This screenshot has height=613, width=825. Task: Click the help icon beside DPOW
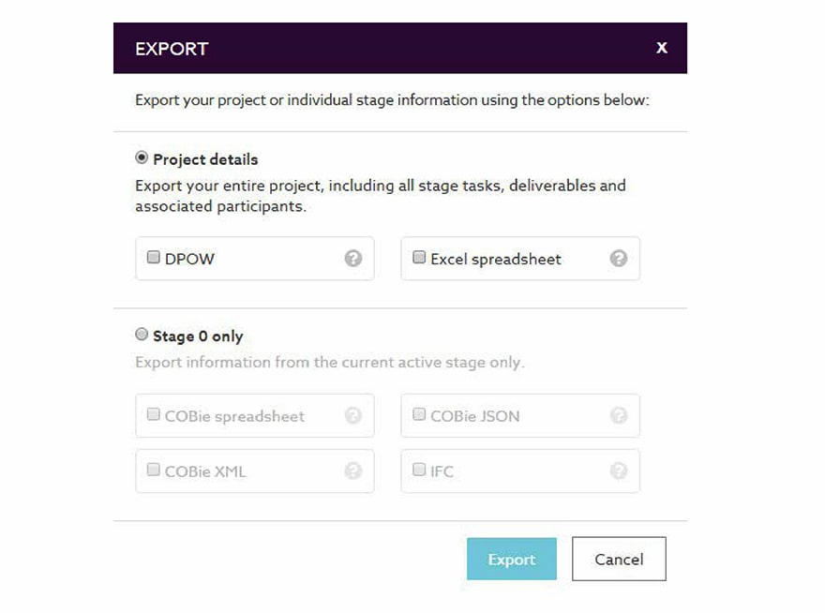(352, 259)
